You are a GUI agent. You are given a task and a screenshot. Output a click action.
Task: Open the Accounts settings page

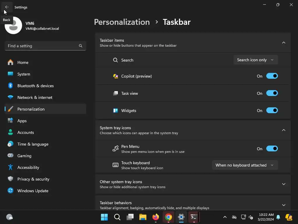45,132
